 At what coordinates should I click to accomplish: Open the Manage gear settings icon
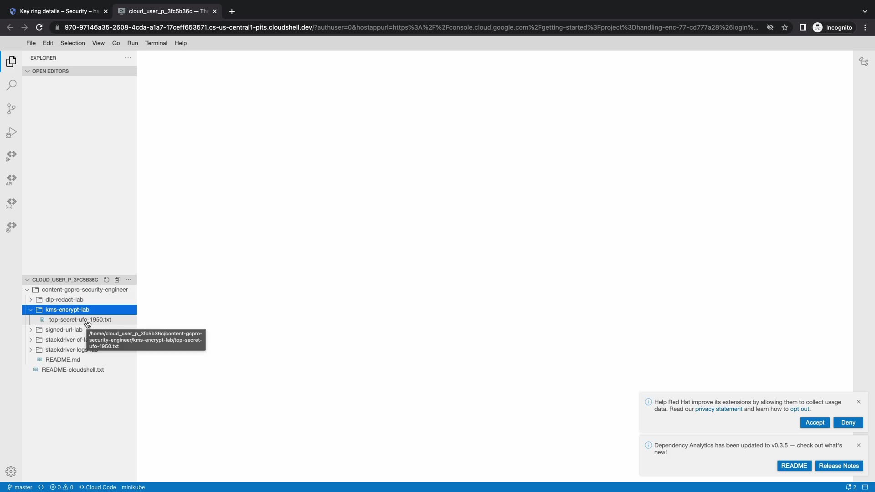click(x=11, y=471)
